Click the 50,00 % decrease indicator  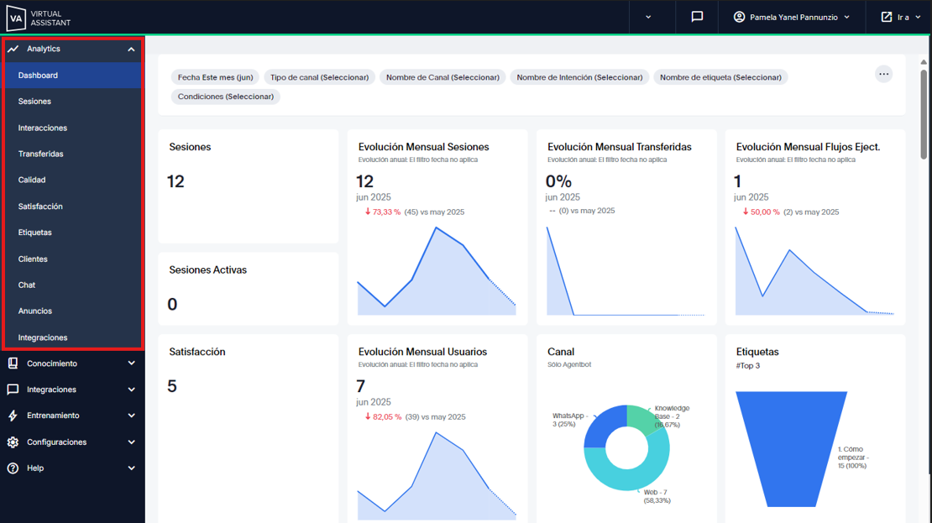click(x=761, y=212)
